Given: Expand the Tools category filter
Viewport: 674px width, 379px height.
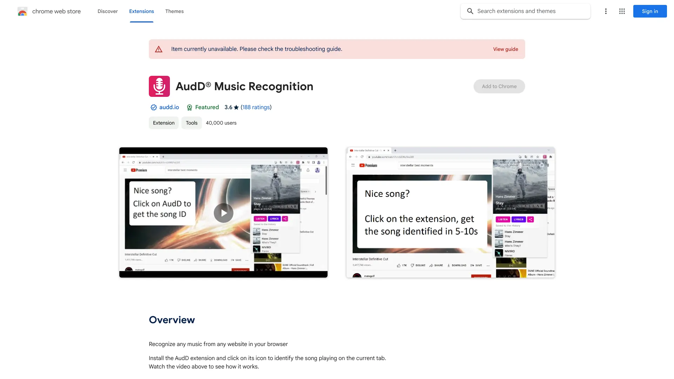Looking at the screenshot, I should point(191,122).
